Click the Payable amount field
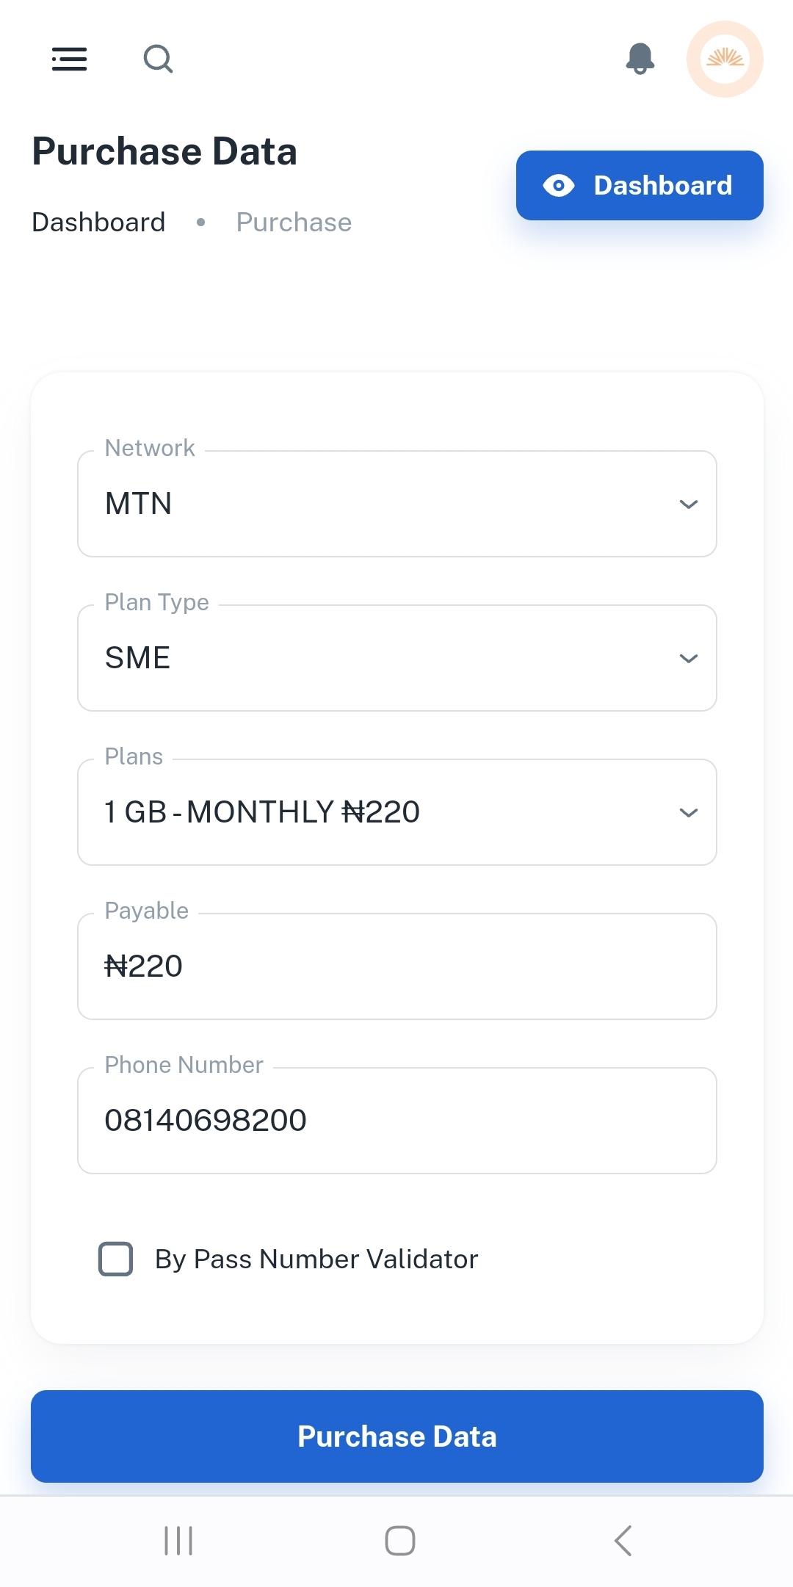 coord(396,966)
